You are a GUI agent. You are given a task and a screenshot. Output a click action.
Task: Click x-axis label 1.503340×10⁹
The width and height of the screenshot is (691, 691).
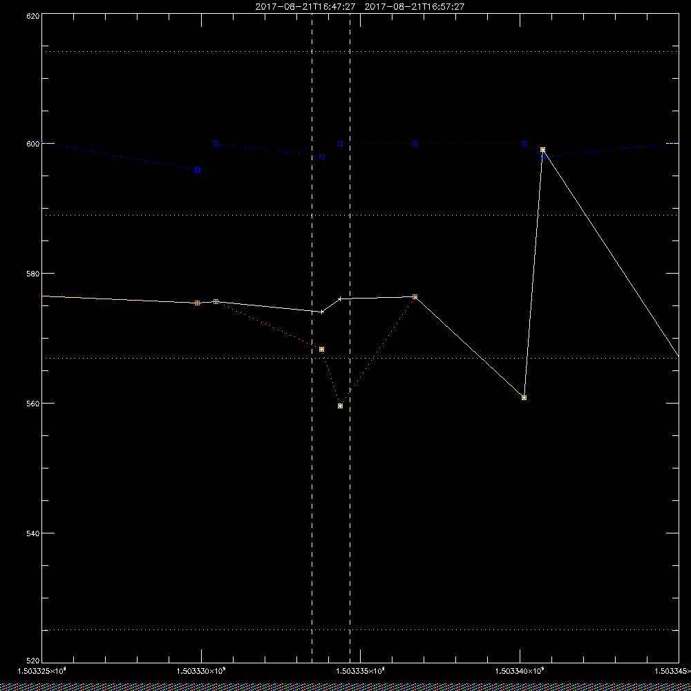pyautogui.click(x=520, y=672)
